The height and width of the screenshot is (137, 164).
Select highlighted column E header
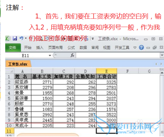point(107,71)
